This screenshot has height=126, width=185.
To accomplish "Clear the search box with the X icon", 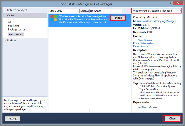I will click(x=177, y=11).
